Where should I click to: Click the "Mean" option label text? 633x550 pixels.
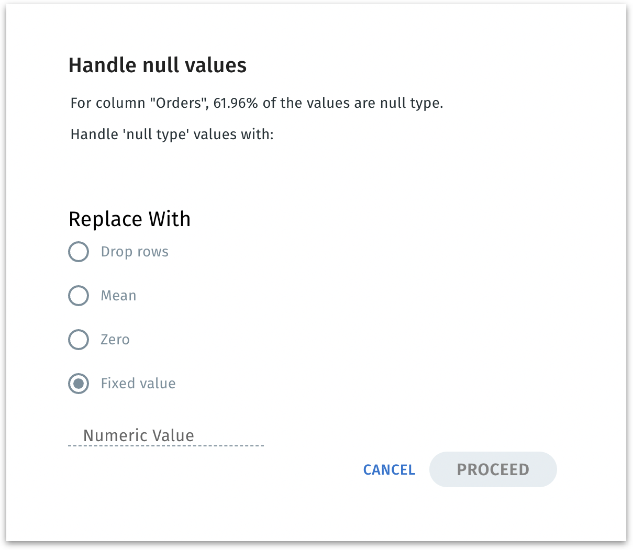118,296
